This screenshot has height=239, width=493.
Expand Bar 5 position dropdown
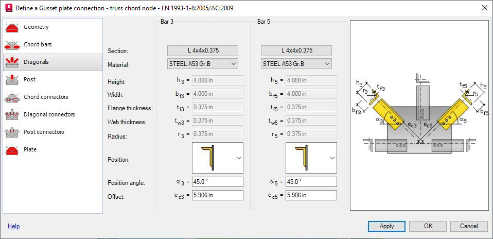(x=332, y=158)
